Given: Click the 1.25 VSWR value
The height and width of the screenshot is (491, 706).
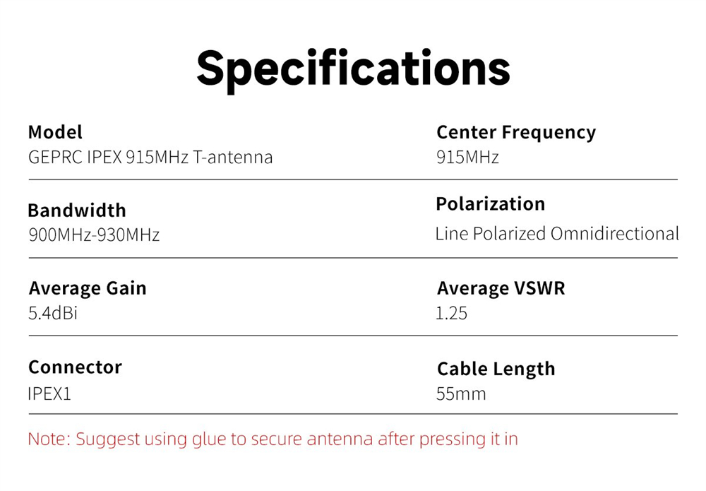Looking at the screenshot, I should (452, 312).
